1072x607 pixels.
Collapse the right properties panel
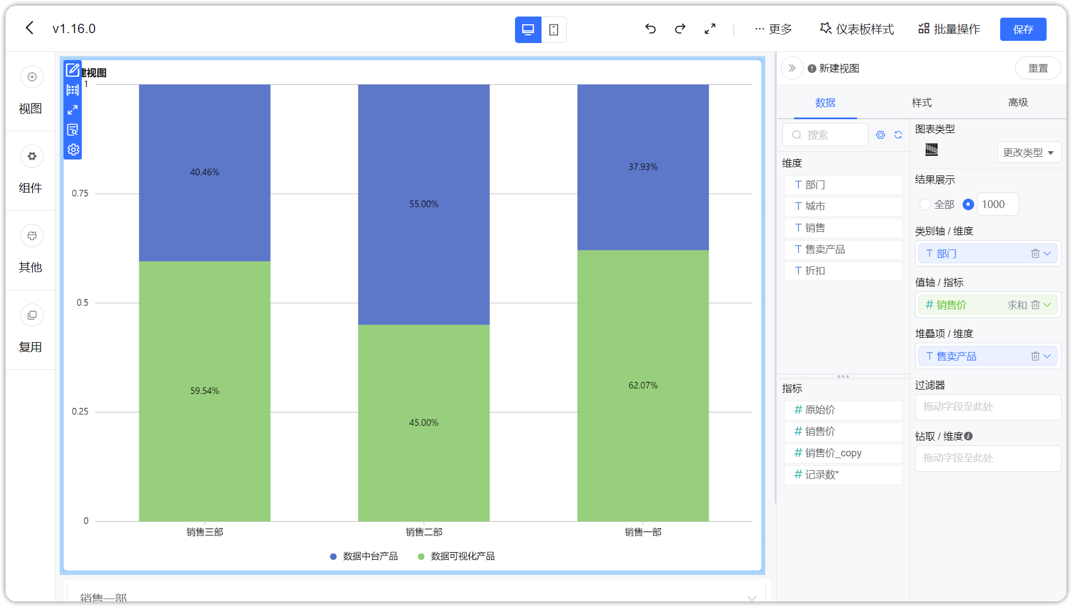click(792, 68)
